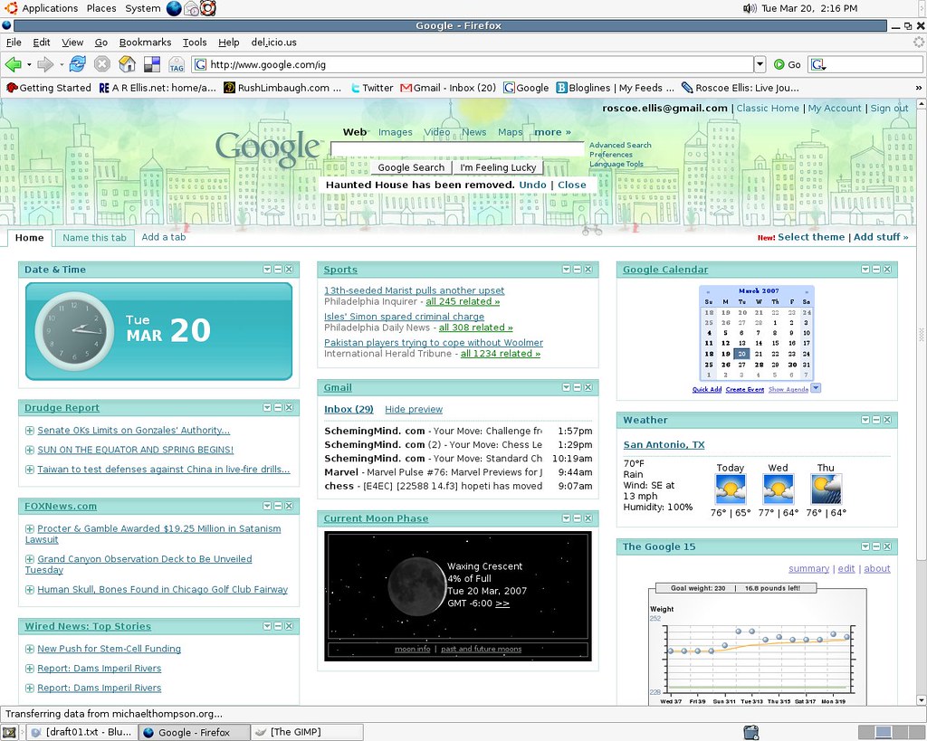This screenshot has height=741, width=927.
Task: Open the Back button history dropdown arrow
Action: [30, 64]
